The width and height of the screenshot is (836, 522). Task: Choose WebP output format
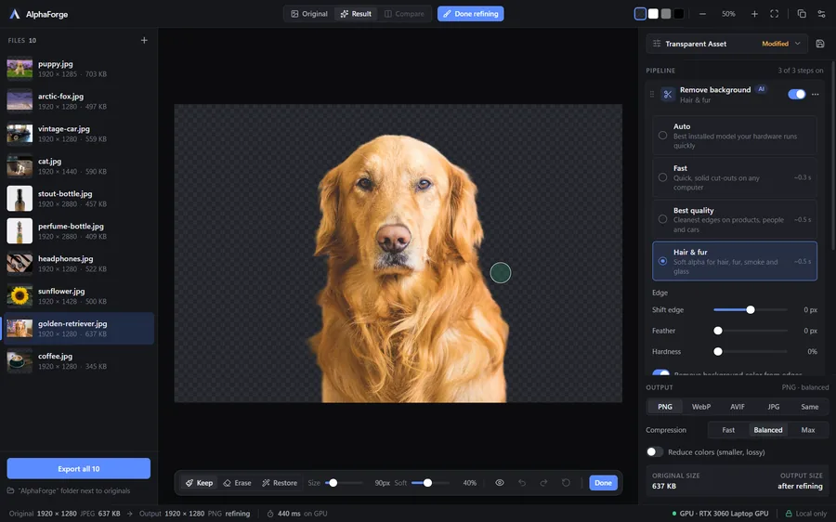tap(701, 407)
